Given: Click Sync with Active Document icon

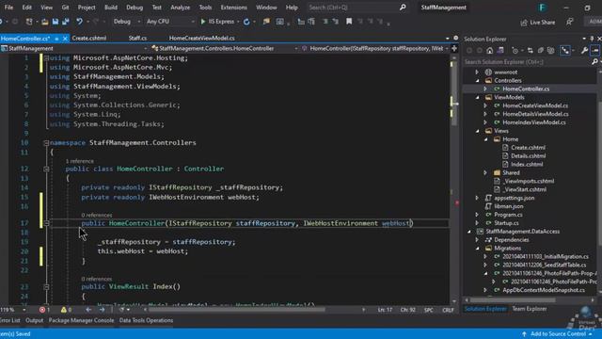Looking at the screenshot, I should click(531, 50).
